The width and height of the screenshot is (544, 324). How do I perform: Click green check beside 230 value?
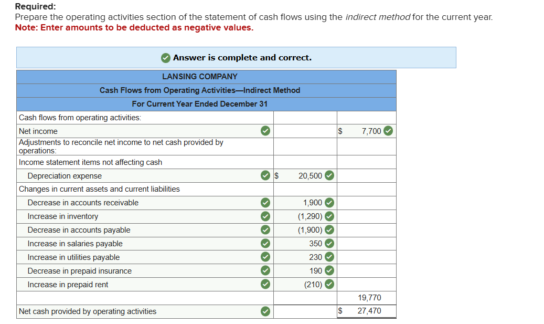pos(329,257)
